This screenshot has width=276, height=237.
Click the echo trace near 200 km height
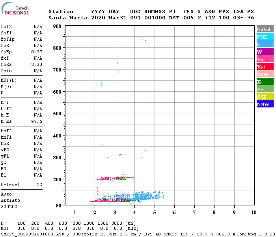tap(114, 178)
